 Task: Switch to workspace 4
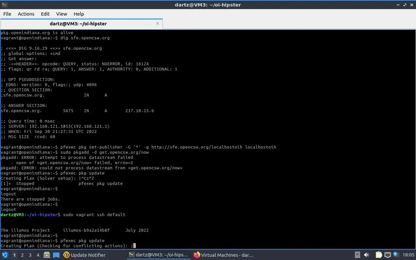38,255
